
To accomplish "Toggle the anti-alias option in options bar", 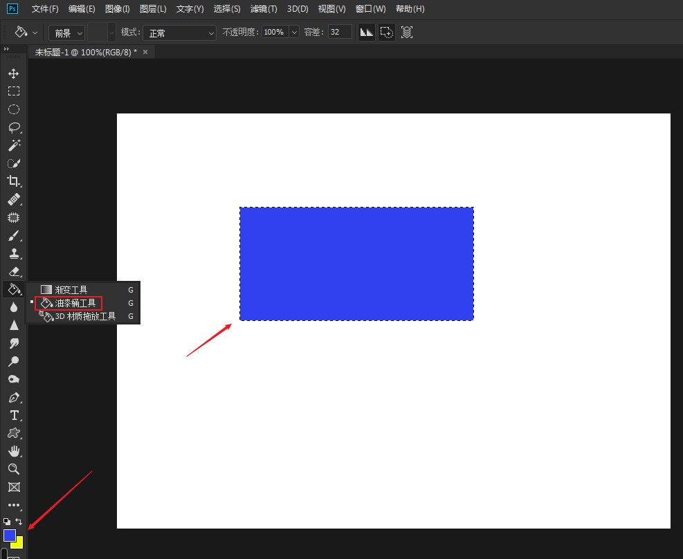I will pyautogui.click(x=367, y=32).
